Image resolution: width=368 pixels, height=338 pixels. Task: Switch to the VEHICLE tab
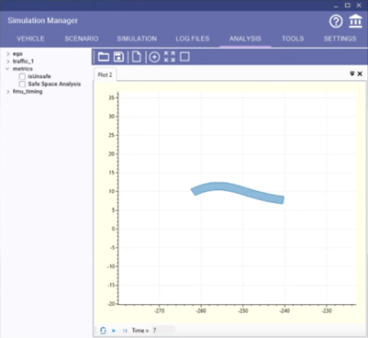pyautogui.click(x=30, y=39)
